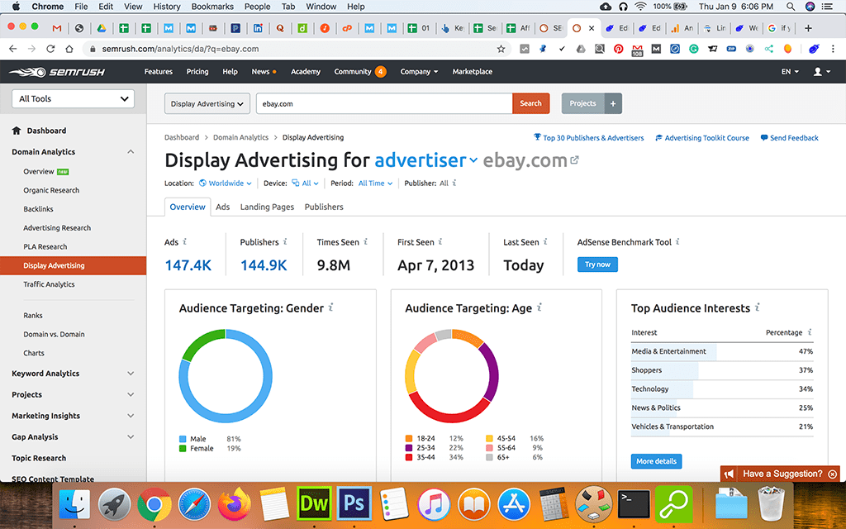Click the Send Feedback link
The image size is (846, 529).
[x=789, y=138]
